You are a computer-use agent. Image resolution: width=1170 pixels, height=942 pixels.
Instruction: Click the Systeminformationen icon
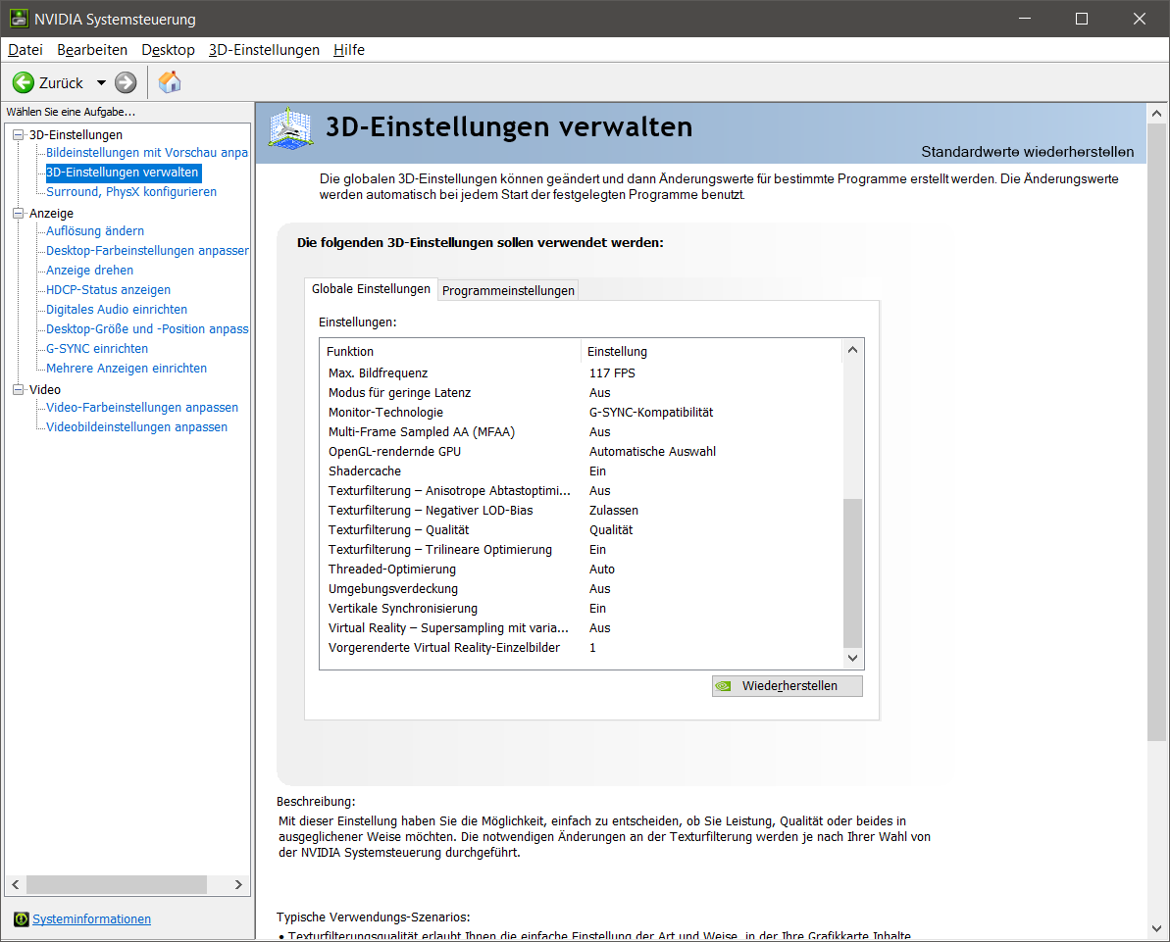[x=21, y=918]
